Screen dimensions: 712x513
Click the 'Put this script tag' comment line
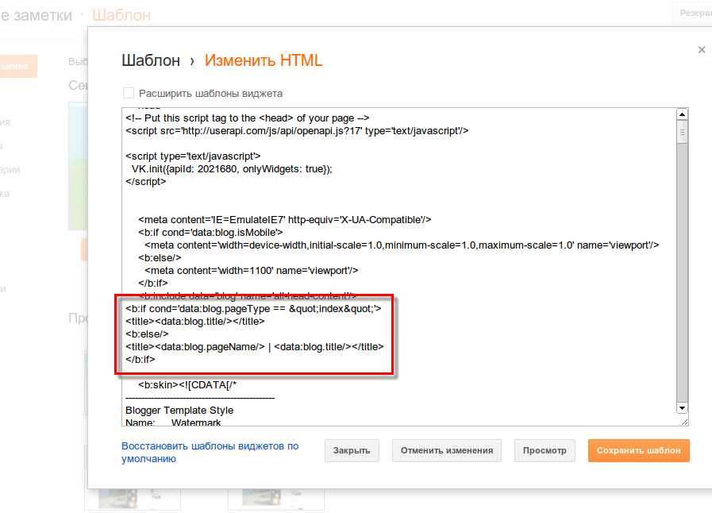click(248, 118)
